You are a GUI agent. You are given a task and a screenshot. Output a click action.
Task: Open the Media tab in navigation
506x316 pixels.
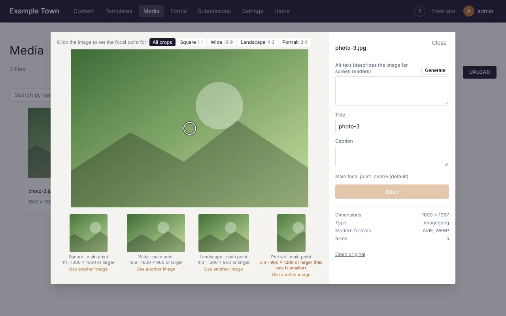click(151, 11)
